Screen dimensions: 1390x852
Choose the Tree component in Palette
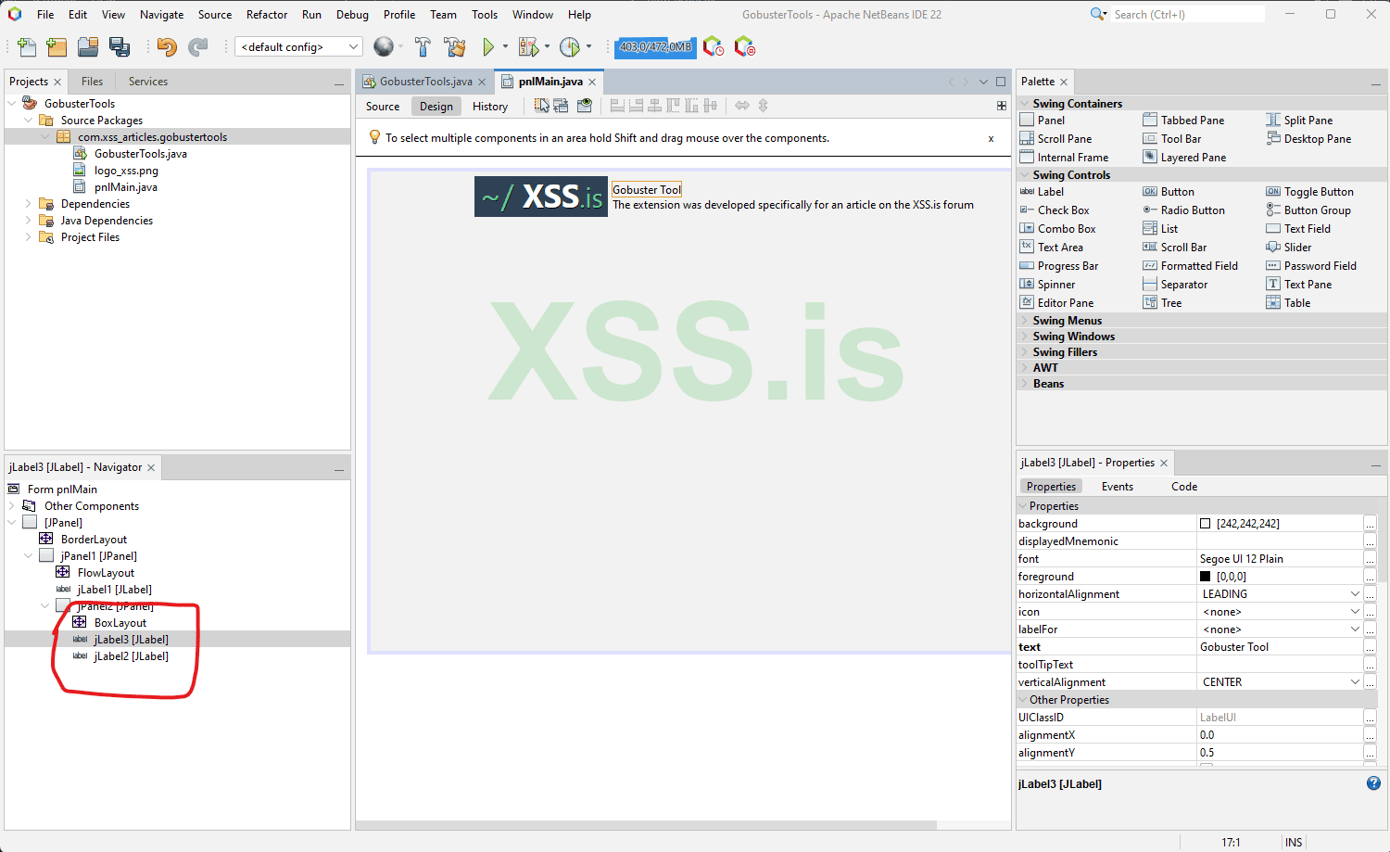(x=1162, y=303)
